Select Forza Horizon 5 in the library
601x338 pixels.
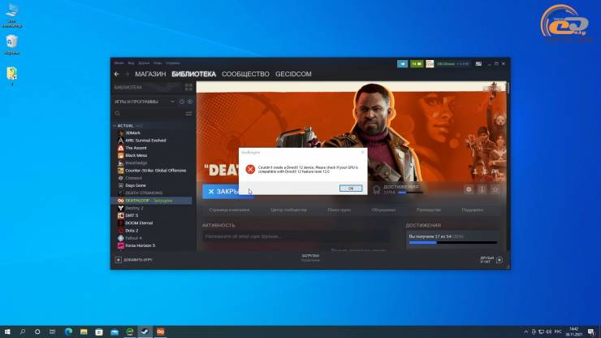click(x=152, y=245)
